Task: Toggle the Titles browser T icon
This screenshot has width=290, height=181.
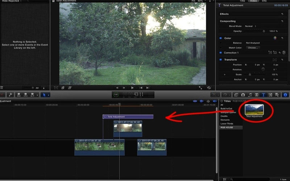Action: click(x=264, y=95)
